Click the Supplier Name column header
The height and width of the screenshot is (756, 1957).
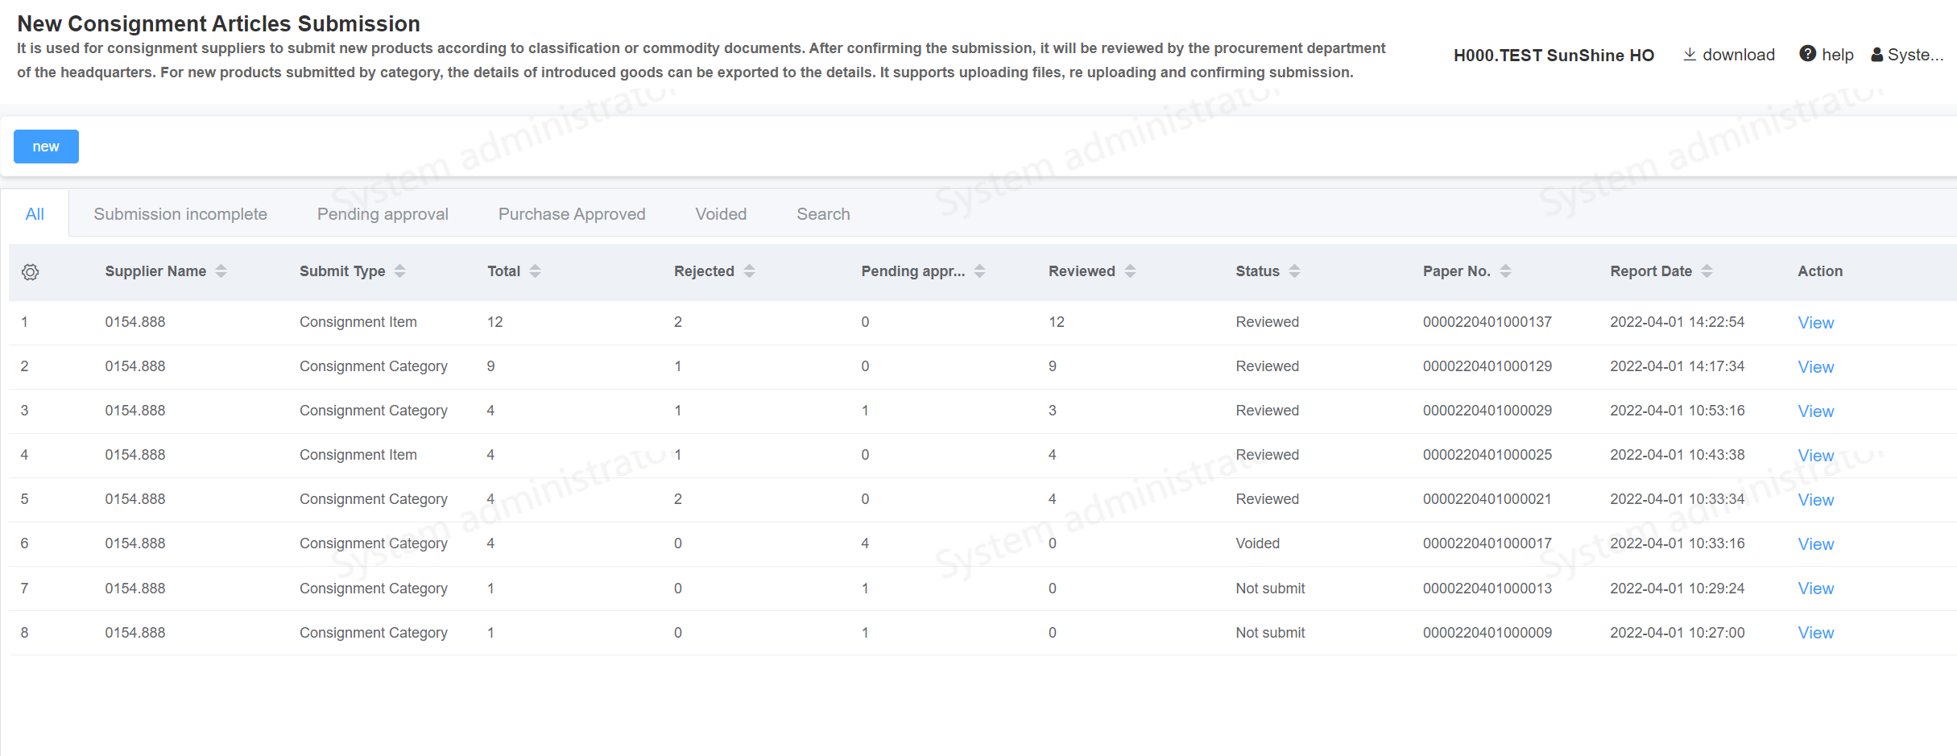tap(155, 271)
